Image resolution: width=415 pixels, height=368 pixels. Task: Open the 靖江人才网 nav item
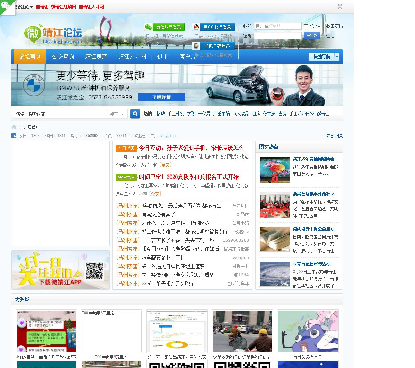click(x=132, y=56)
